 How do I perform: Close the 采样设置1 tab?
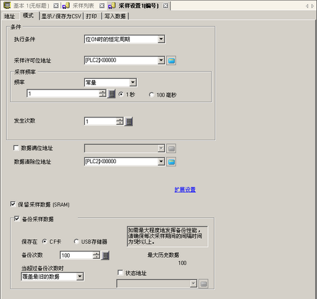[x=166, y=6]
